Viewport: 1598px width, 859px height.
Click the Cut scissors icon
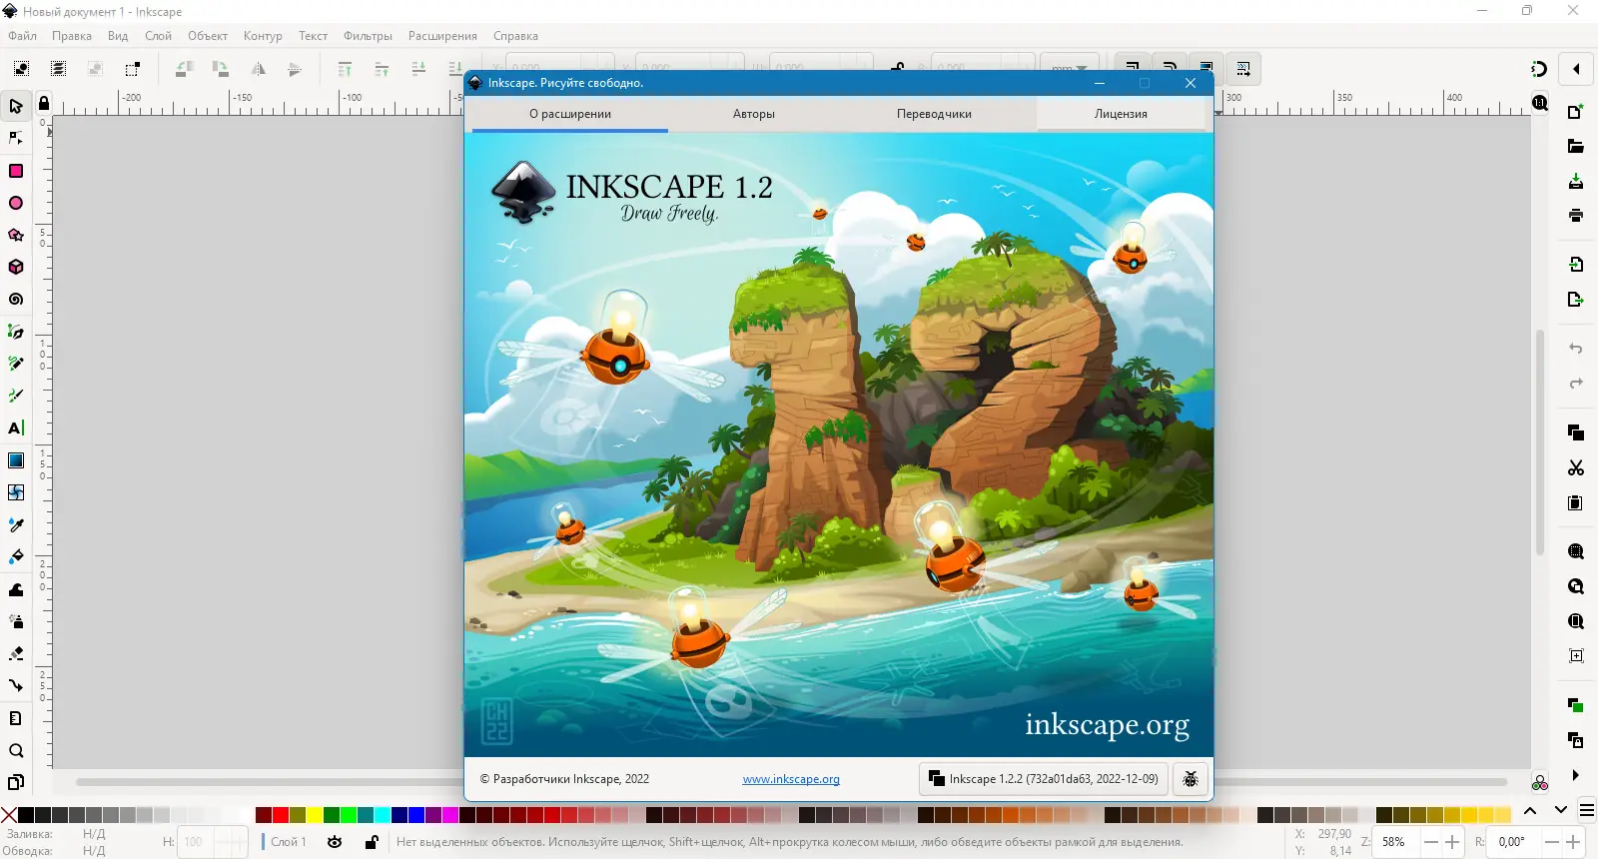(x=1576, y=467)
